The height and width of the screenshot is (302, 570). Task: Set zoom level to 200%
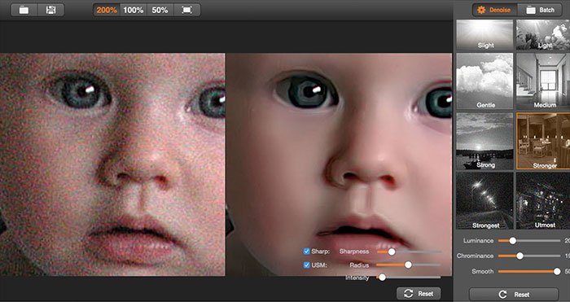[107, 11]
